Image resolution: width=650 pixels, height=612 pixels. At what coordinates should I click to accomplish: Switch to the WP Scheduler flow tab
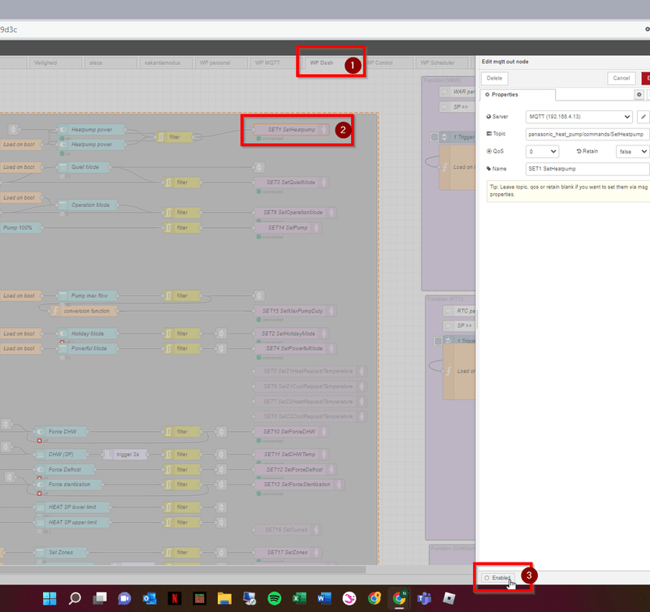(442, 63)
